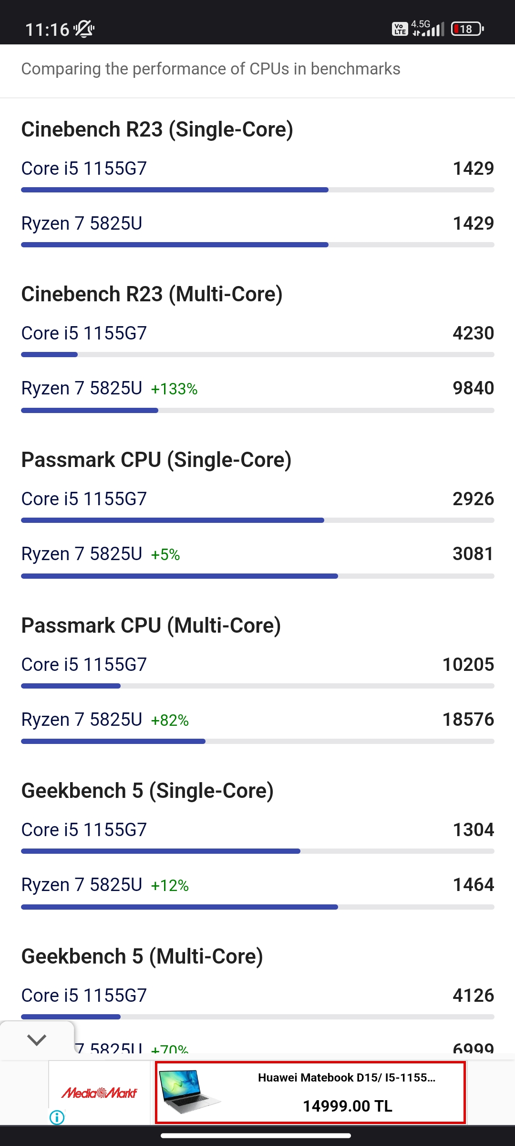
Task: Open Ryzen 7 5825U under Cinebench Multi-Core
Action: point(82,388)
